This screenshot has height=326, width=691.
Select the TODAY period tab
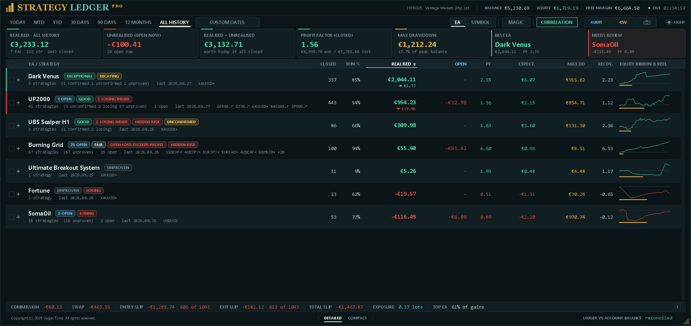click(17, 22)
